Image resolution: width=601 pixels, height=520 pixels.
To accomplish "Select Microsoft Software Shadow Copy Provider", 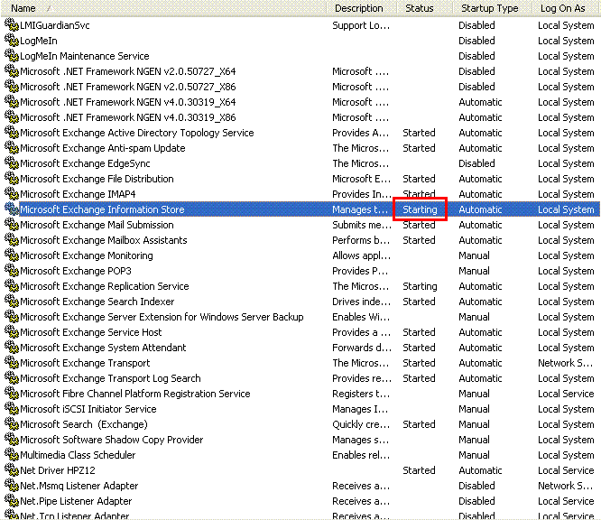I will (x=112, y=440).
